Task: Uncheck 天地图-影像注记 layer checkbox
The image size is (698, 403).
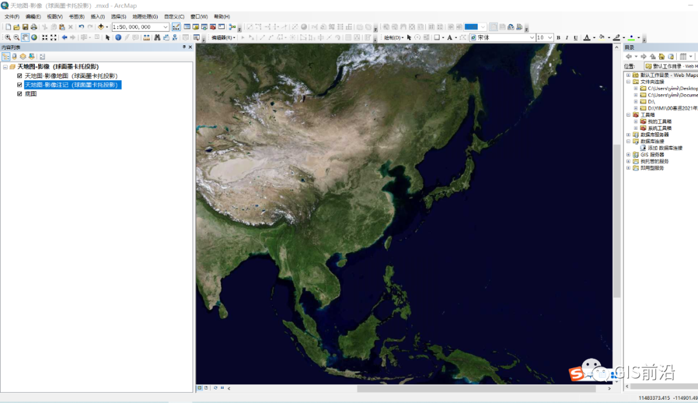Action: (x=19, y=85)
